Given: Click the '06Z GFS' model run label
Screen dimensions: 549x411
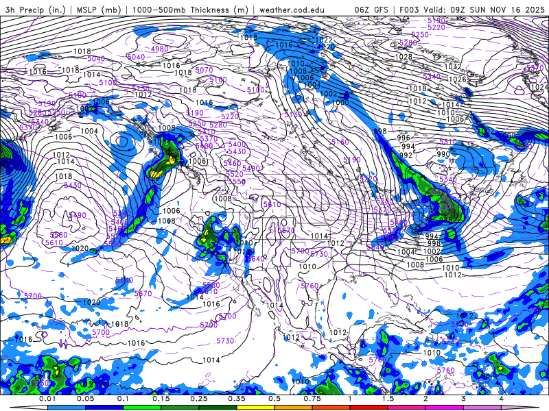Looking at the screenshot, I should point(371,10).
